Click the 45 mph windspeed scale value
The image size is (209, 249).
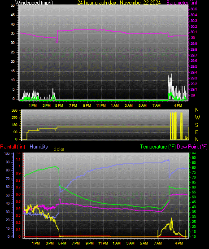tap(13, 15)
